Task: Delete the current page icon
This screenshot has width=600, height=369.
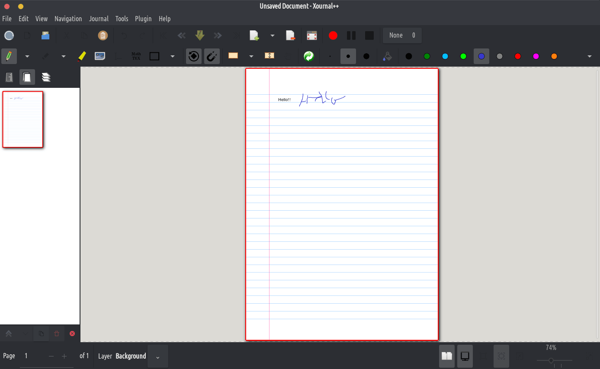Action: tap(290, 35)
